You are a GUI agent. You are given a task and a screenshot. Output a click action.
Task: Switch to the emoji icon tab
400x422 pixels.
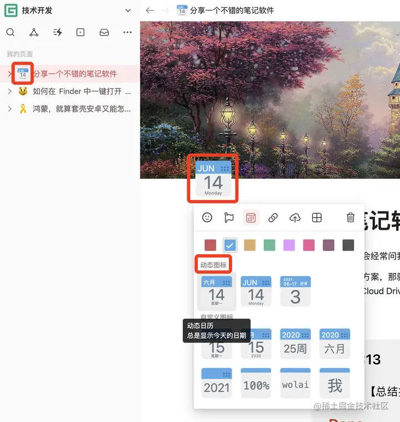207,218
